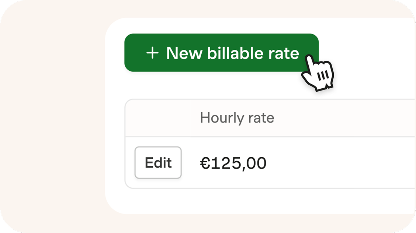
Task: Click the euro sign in the rate amount
Action: click(204, 163)
